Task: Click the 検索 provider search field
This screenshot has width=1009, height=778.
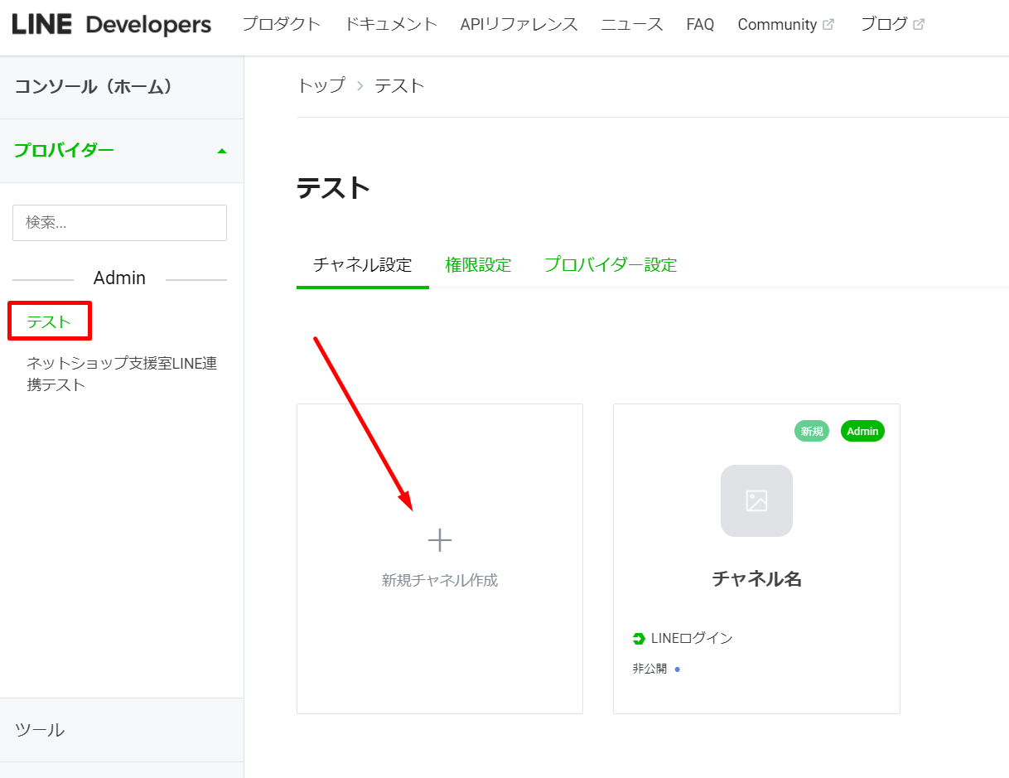Action: tap(119, 223)
